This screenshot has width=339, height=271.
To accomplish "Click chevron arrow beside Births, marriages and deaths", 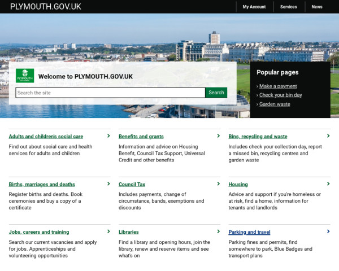I will [108, 184].
